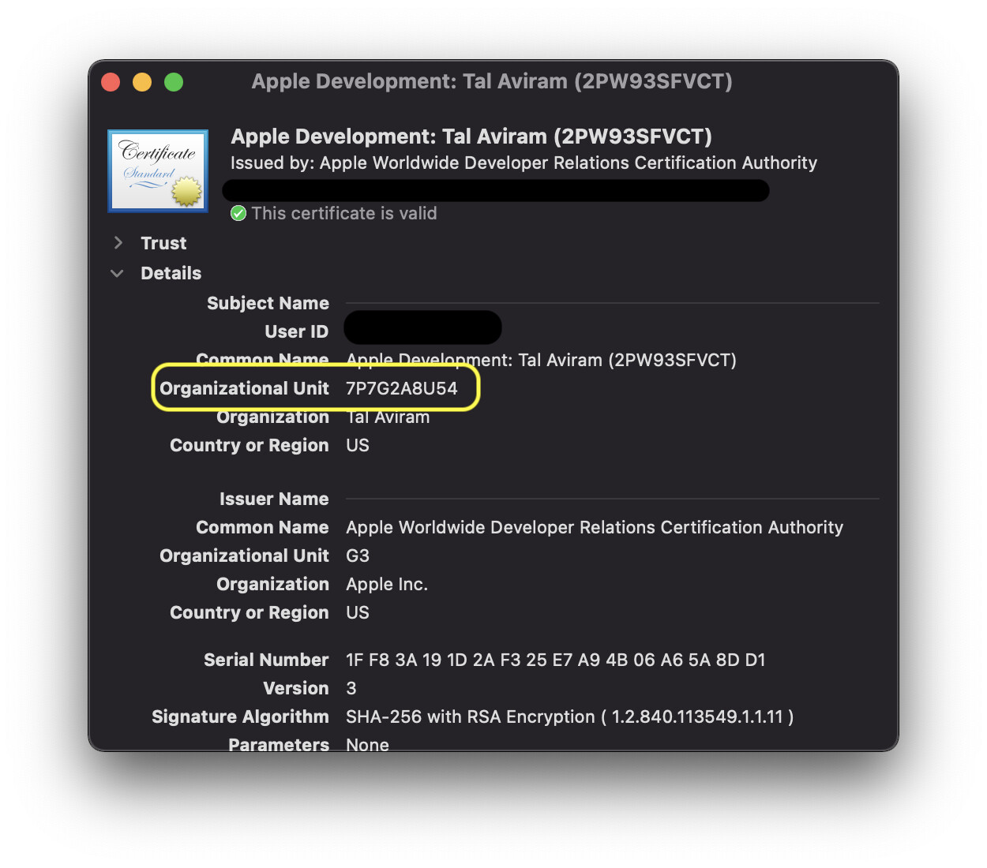Select the issuer Common Name value
Screen dimensions: 987x868
[595, 527]
